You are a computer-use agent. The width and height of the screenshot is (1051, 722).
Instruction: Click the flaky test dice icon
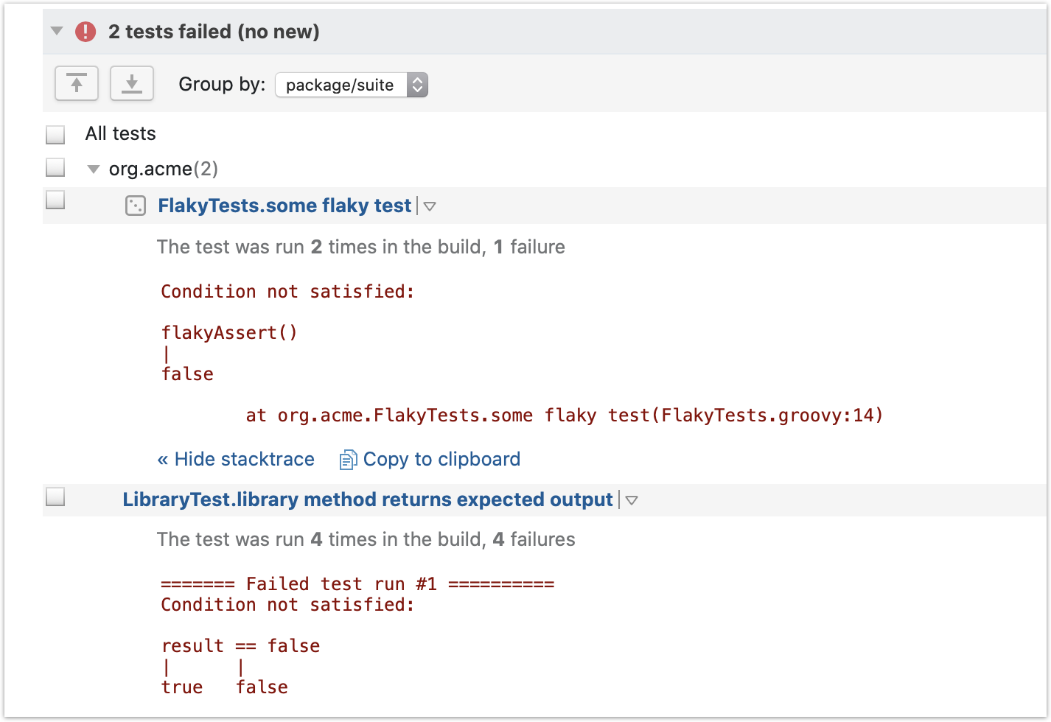[x=136, y=206]
